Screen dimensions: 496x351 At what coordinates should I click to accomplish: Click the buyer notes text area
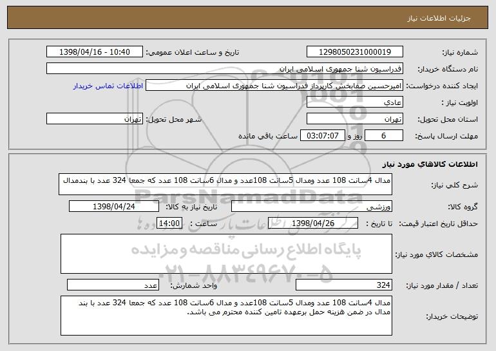[x=226, y=316]
